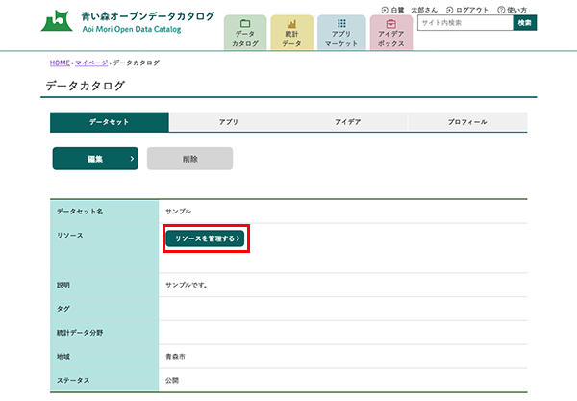Screen dimensions: 577x401
Task: Click the ステータス row label
Action: pos(73,381)
